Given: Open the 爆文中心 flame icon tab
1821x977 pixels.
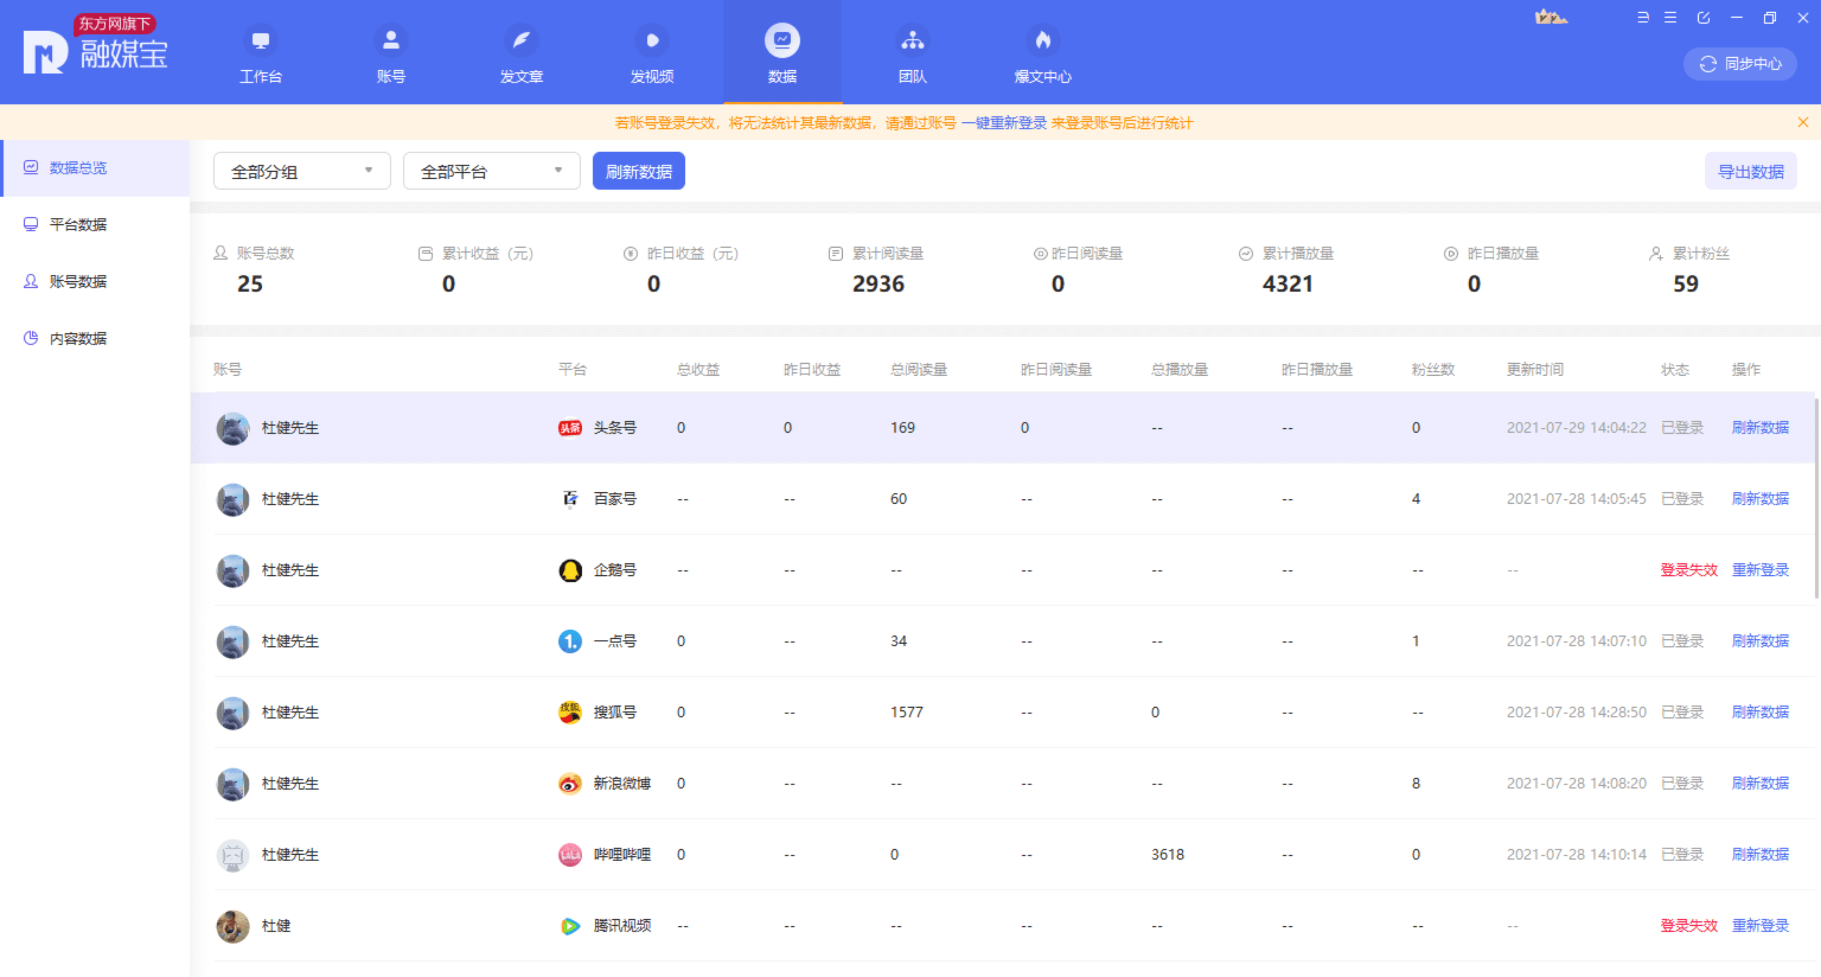Looking at the screenshot, I should [1043, 54].
